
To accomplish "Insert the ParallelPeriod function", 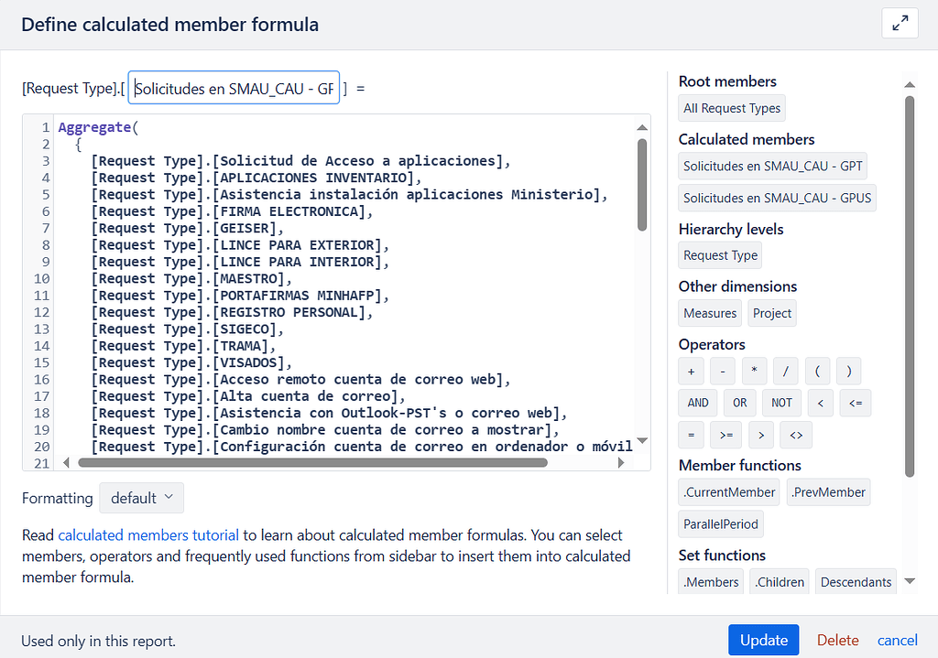I will (721, 523).
